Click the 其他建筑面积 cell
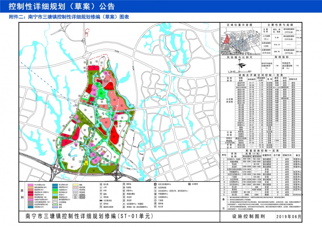This screenshot has width=322, height=227. [289, 51]
